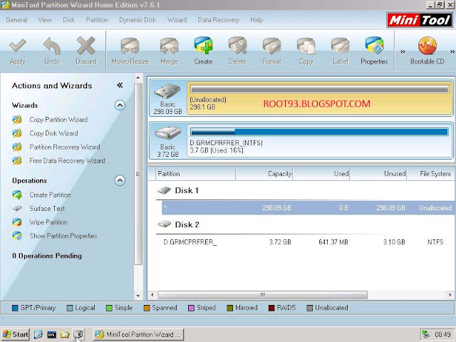The height and width of the screenshot is (342, 456).
Task: Click the Disk 2 label in list
Action: (187, 224)
